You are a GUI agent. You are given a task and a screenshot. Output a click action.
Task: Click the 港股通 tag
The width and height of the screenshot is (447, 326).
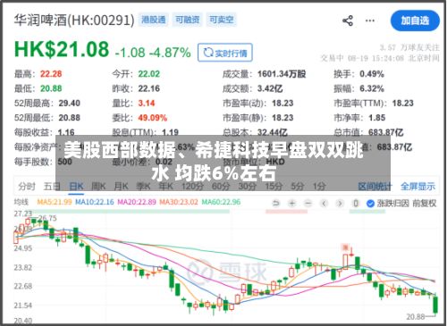154,20
